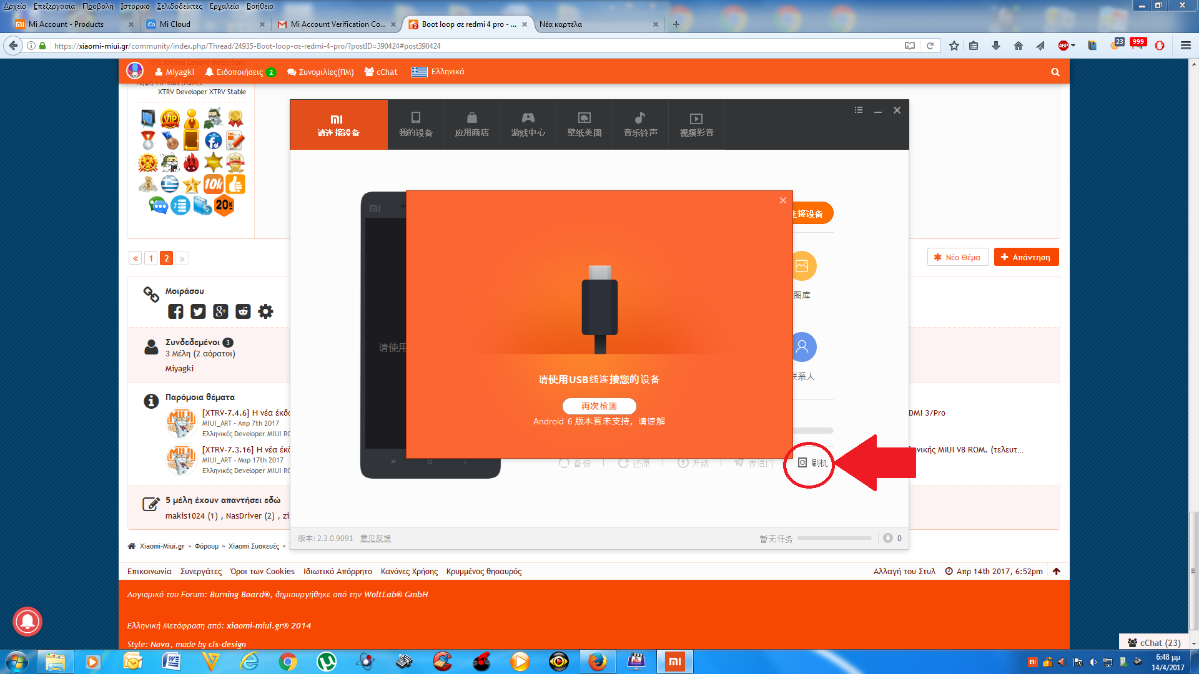Share thread via Reddit icon
This screenshot has width=1199, height=674.
pyautogui.click(x=243, y=311)
